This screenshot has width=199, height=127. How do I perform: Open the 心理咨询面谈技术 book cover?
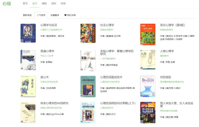pos(88,86)
